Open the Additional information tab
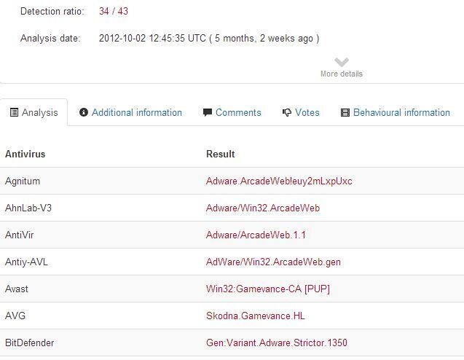The width and height of the screenshot is (464, 360). click(136, 113)
